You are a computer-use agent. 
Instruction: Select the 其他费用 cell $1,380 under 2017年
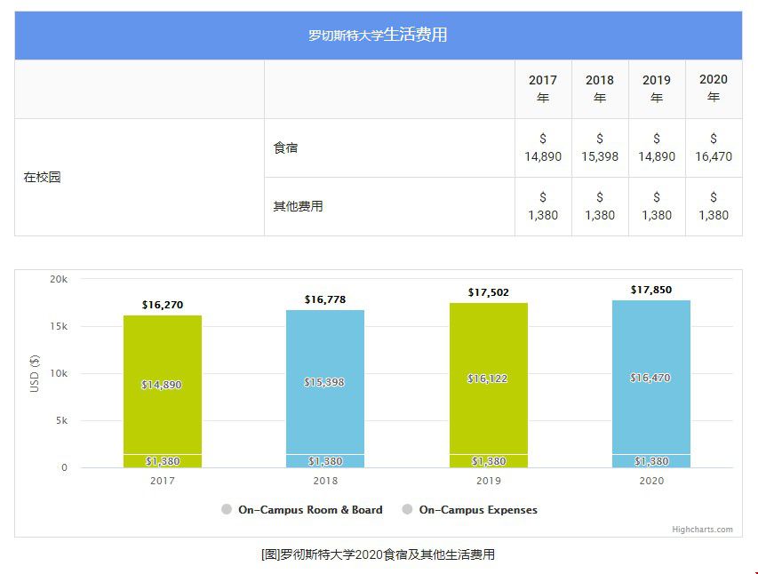(x=543, y=206)
